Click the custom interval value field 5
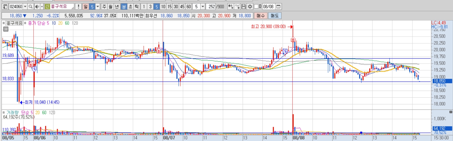453x141 pixels. [197, 6]
